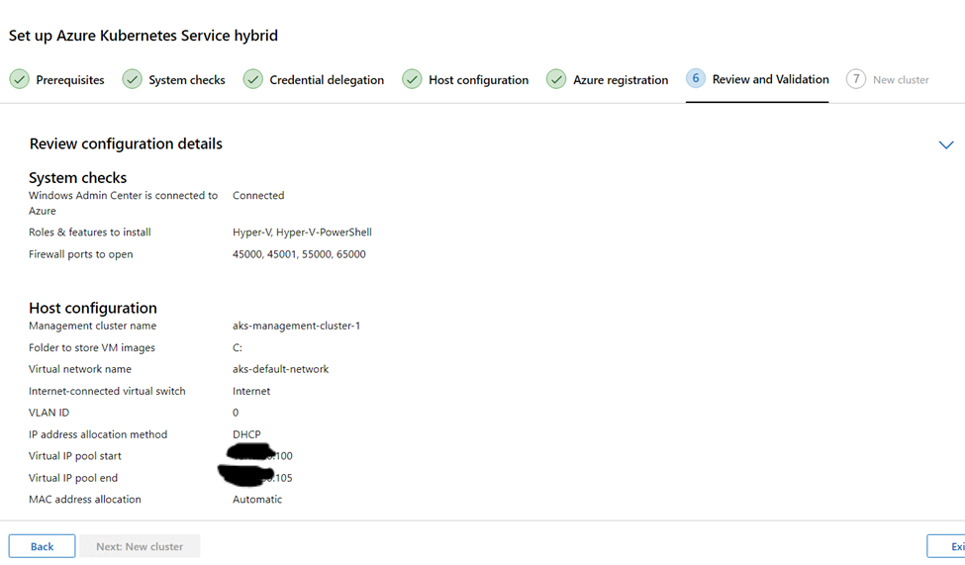Click the step 7 number circle

856,79
